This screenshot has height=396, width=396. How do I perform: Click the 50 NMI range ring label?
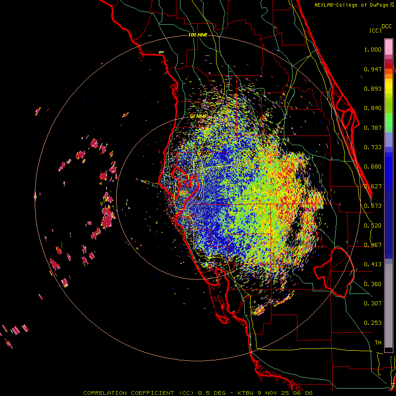pyautogui.click(x=198, y=116)
